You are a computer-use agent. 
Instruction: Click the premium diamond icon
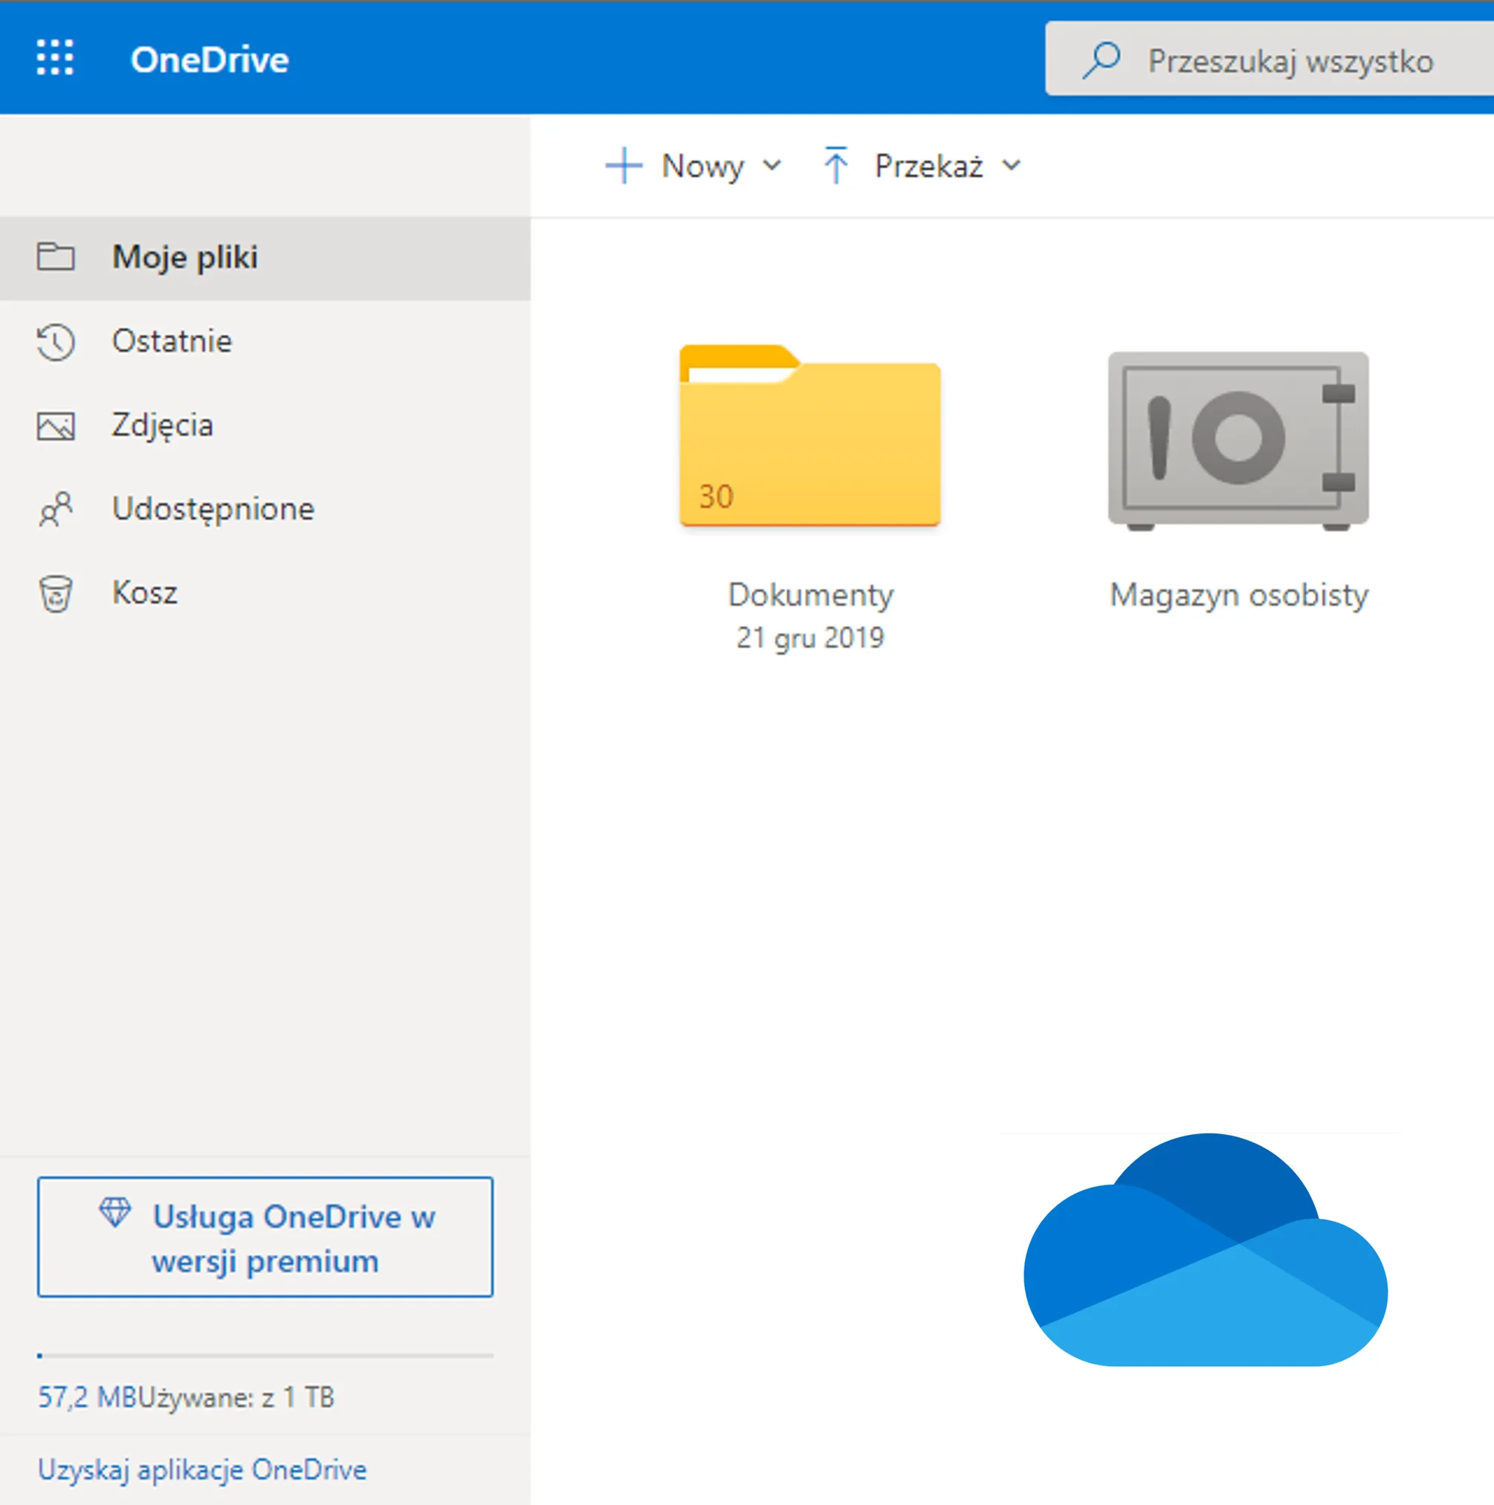[x=115, y=1213]
